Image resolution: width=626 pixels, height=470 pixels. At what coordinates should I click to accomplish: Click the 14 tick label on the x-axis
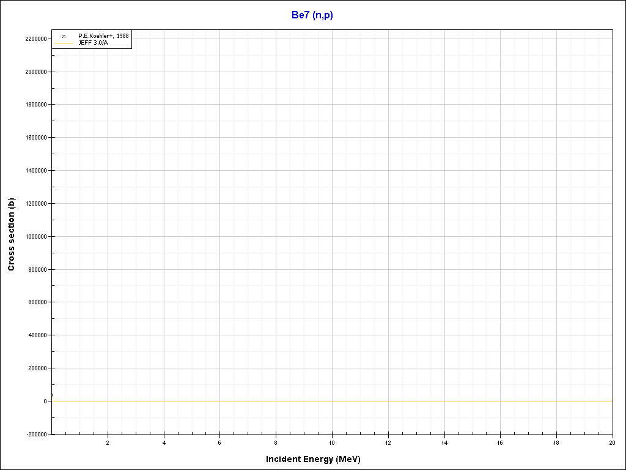444,442
